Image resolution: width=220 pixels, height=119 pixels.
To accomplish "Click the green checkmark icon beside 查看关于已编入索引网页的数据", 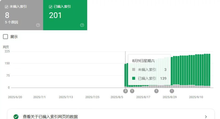I will click(16, 117).
